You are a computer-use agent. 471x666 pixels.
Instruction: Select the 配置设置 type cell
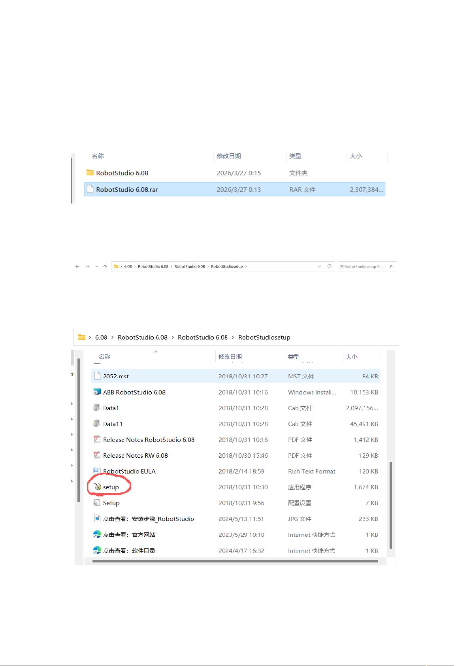pyautogui.click(x=300, y=503)
